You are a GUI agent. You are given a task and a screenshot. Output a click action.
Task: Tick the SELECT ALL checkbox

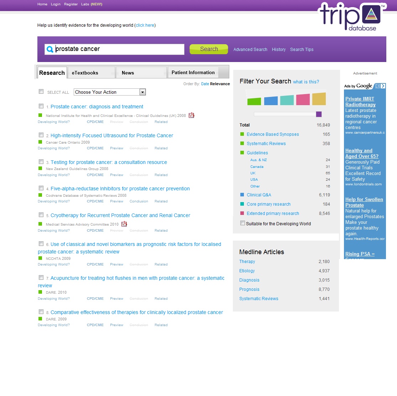click(x=41, y=92)
